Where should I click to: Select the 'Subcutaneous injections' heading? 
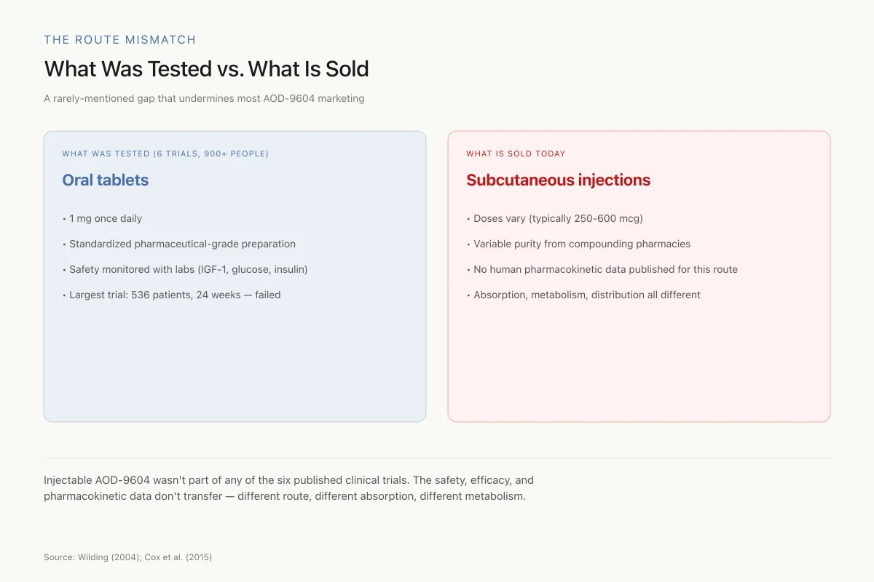(x=559, y=180)
